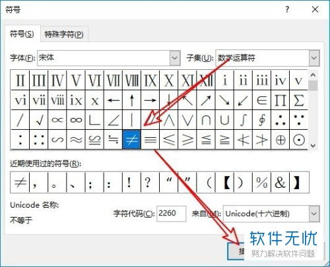Screen dimensions: 330x267
Task: Pick recently used ≠ symbol
Action: tap(20, 183)
